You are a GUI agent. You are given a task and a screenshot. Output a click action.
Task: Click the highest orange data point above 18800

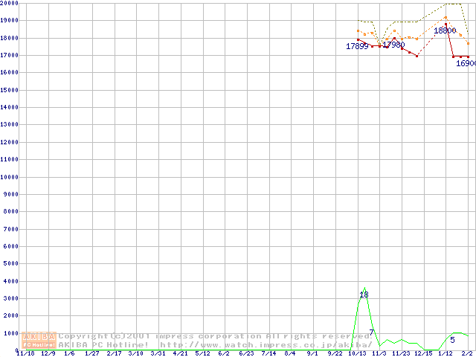(x=446, y=17)
